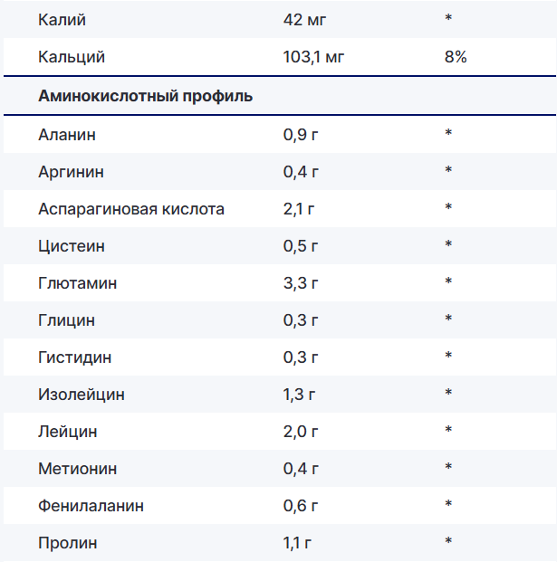The width and height of the screenshot is (557, 562).
Task: Click the '0,9 г' value for Аланин
Action: click(x=301, y=135)
